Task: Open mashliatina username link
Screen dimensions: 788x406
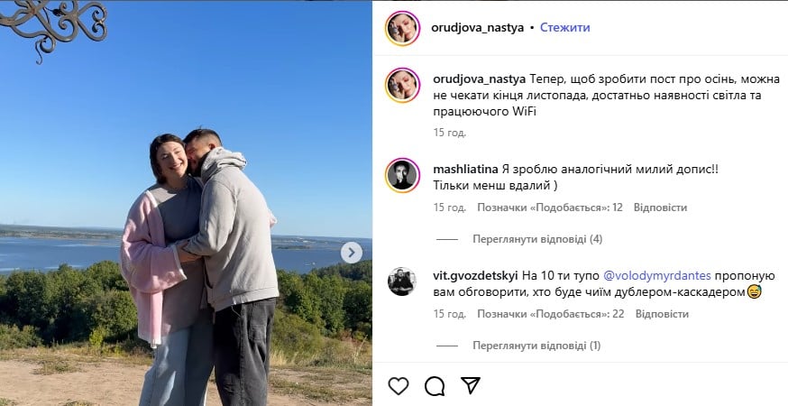Action: [465, 170]
